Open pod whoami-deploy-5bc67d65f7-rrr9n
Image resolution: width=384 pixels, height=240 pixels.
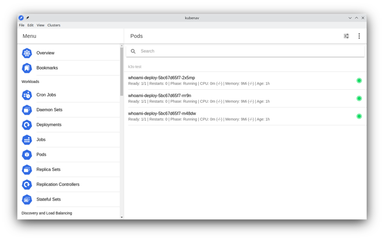point(245,98)
